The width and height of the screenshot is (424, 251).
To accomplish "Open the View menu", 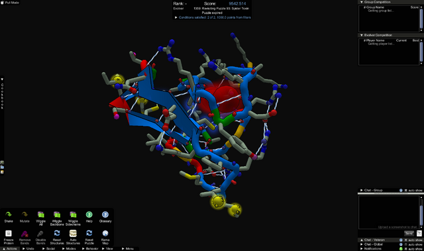I will pos(107,248).
